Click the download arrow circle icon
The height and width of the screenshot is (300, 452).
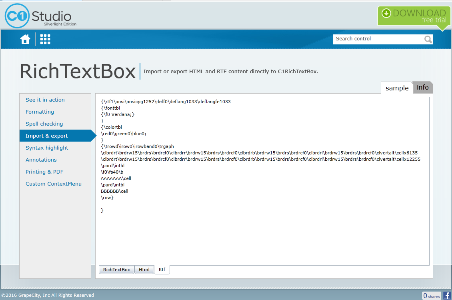386,13
